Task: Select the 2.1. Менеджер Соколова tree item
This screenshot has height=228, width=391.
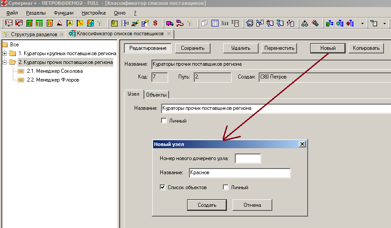Action: point(55,71)
